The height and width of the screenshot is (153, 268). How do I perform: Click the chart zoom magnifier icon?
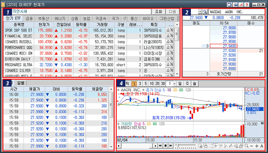[x=247, y=146]
